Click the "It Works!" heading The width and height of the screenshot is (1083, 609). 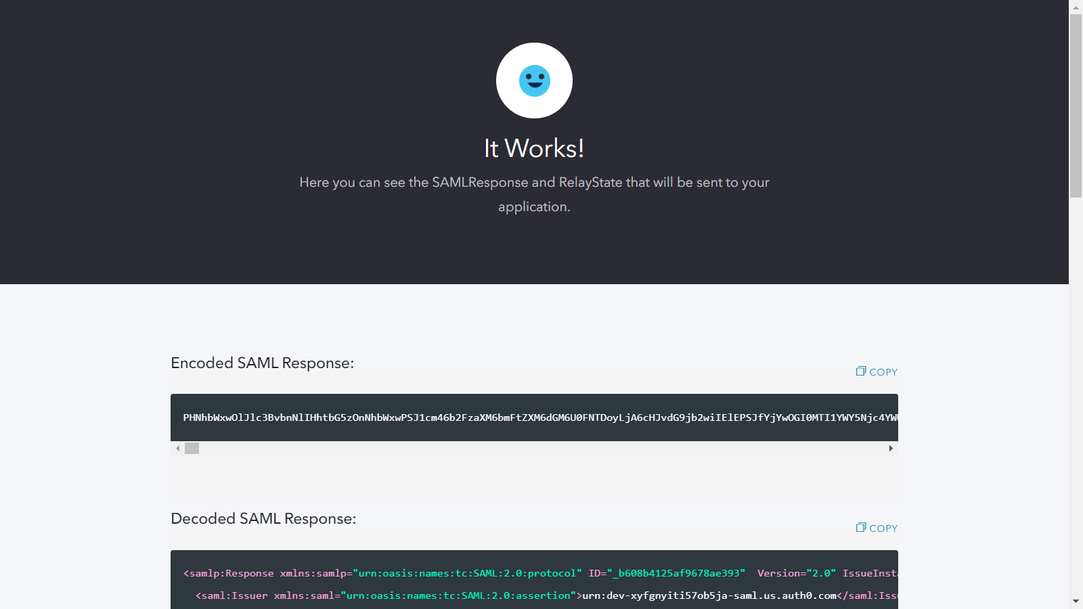[x=534, y=148]
